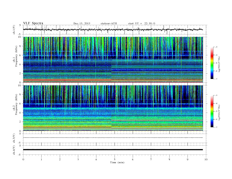
Task: Click the '-3' value on ch.1 color bar
Action: click(x=216, y=47)
